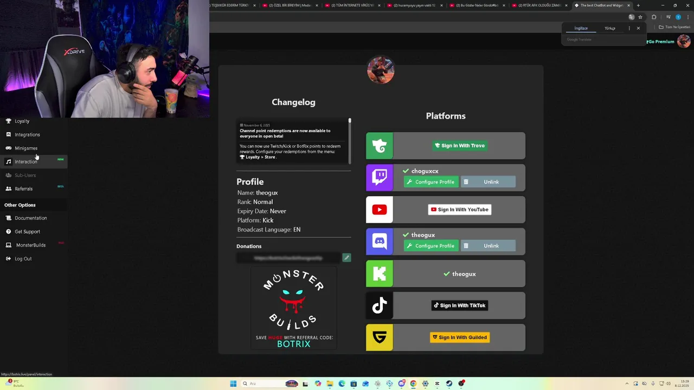This screenshot has width=694, height=390.
Task: Click the MonsterBuilds laptop icon
Action: 8,245
